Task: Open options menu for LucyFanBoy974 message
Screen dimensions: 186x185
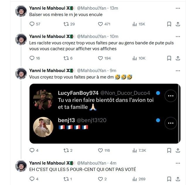Action: [x=171, y=96]
